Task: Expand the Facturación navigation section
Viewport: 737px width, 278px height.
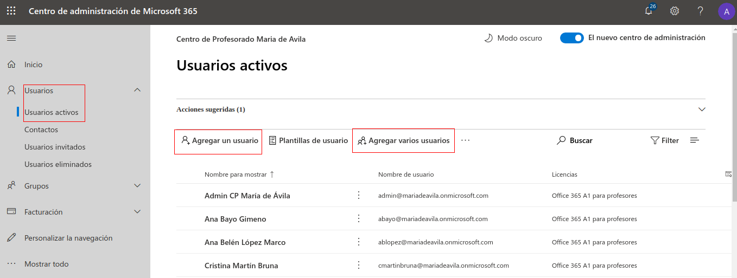Action: tap(137, 212)
